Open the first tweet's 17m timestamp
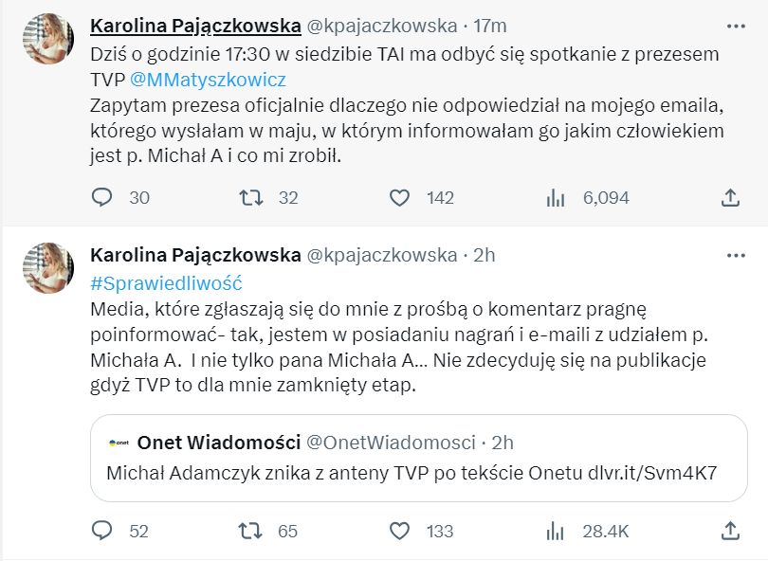768x561 pixels. [x=490, y=25]
